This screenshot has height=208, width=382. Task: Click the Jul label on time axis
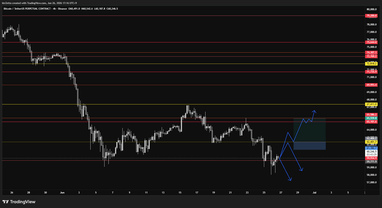tap(315, 192)
